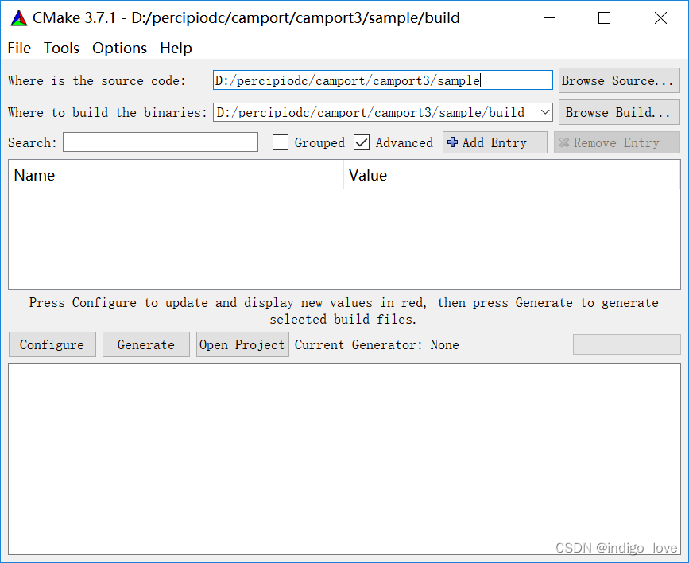Screen dimensions: 689x563
Task: Click the build binaries path combo box text
Action: (x=370, y=113)
